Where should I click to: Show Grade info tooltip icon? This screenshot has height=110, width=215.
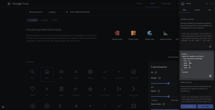[159, 91]
